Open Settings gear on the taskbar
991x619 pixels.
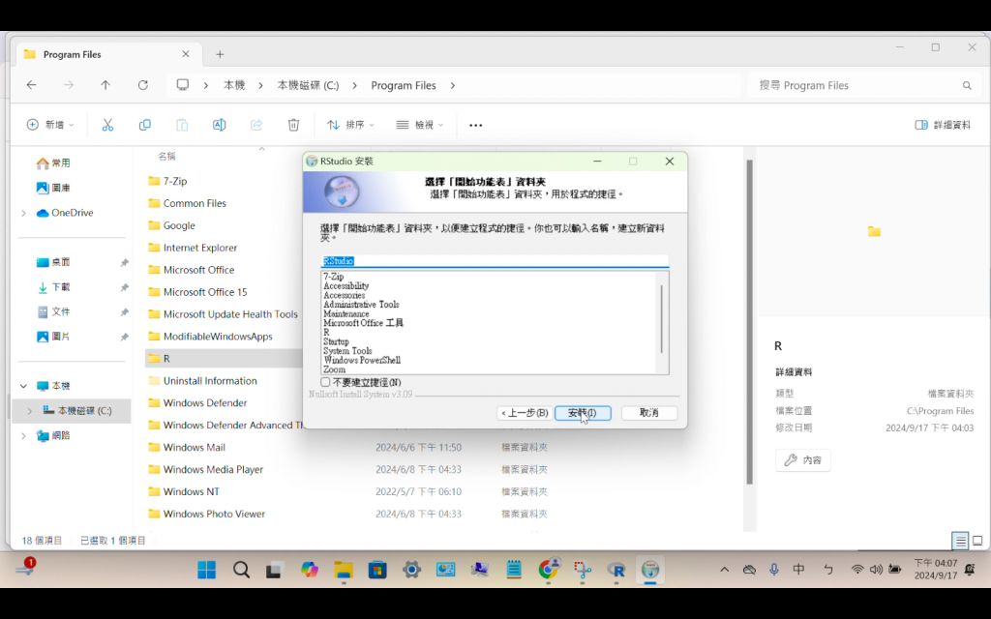[x=411, y=570]
